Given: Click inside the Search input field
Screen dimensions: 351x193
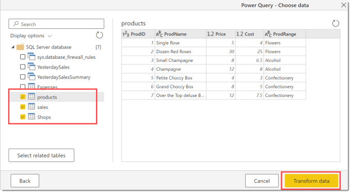Looking at the screenshot, I should (x=56, y=24).
